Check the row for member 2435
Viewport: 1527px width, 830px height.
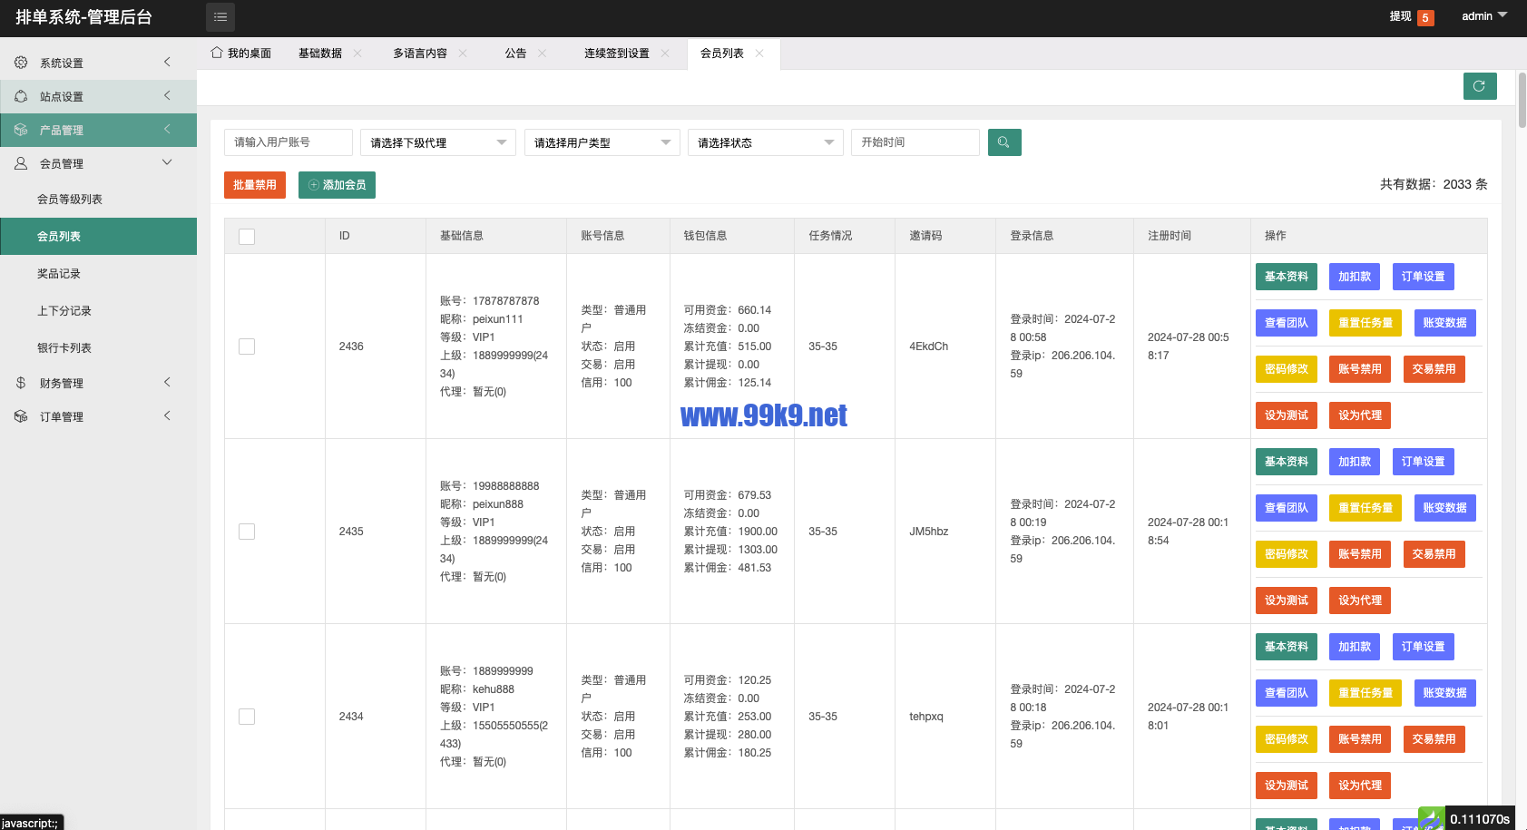pyautogui.click(x=247, y=532)
